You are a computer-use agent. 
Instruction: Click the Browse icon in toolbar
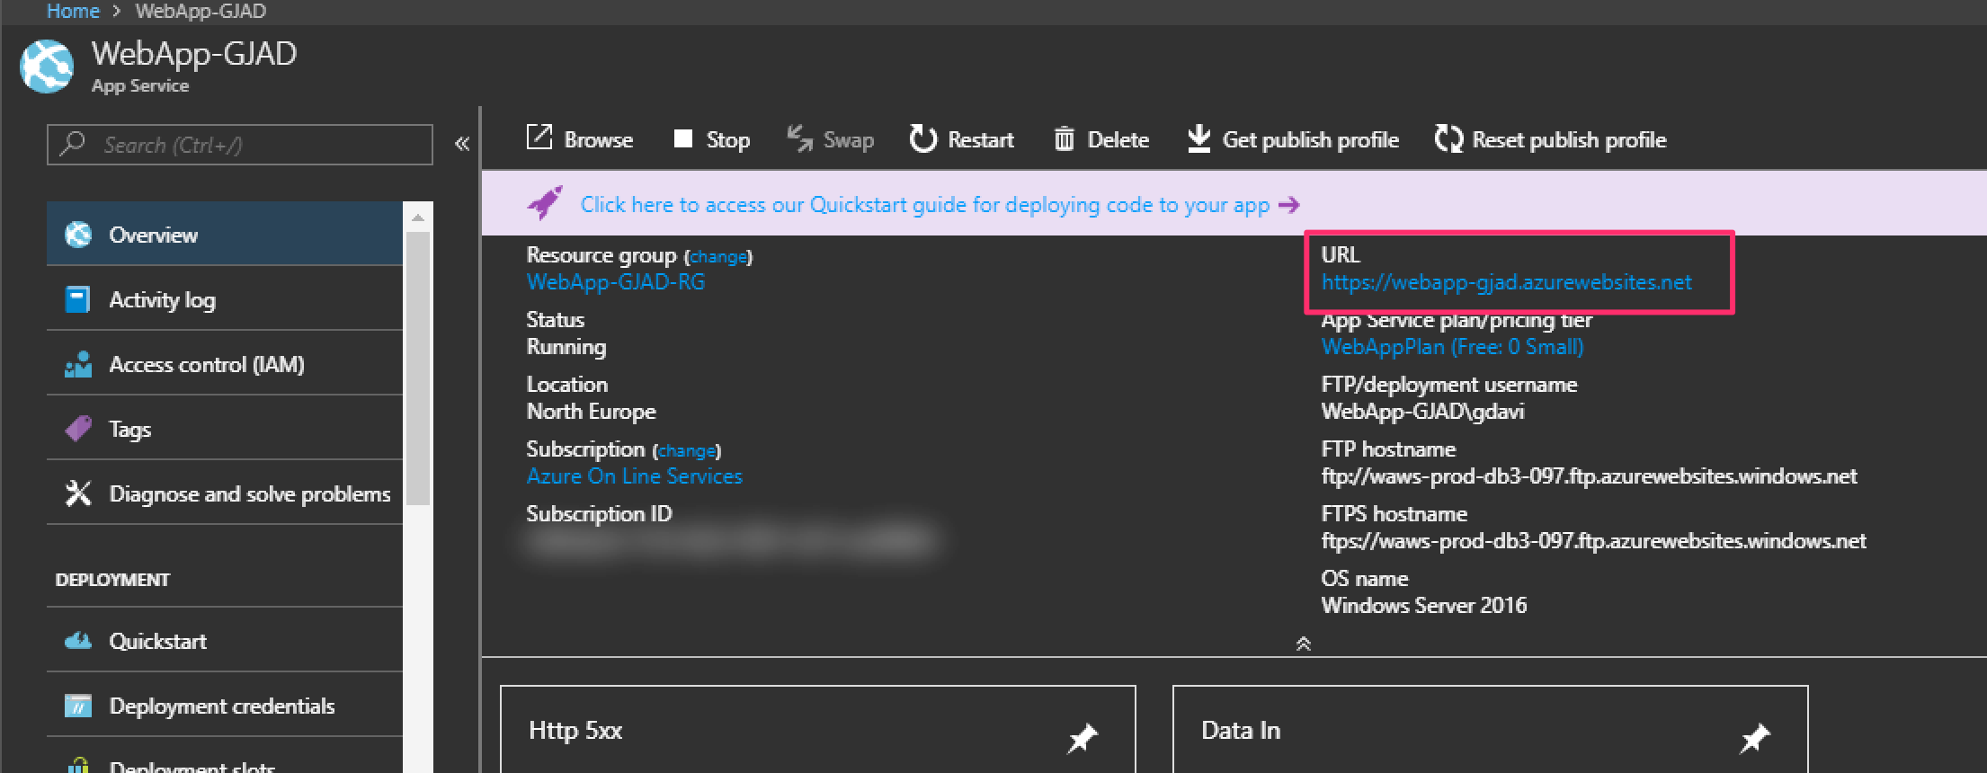tap(539, 138)
